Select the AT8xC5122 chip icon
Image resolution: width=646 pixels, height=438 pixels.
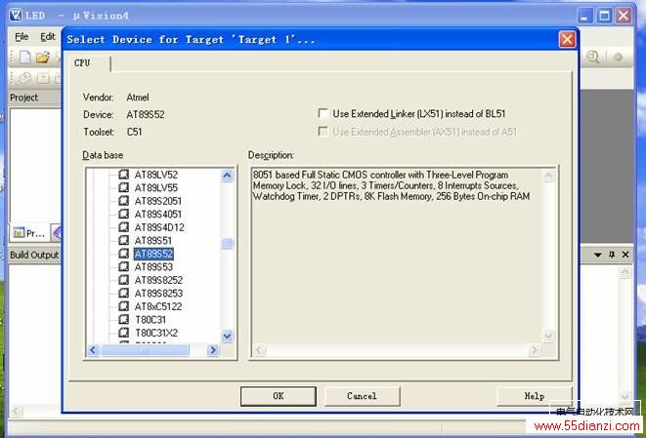click(123, 306)
